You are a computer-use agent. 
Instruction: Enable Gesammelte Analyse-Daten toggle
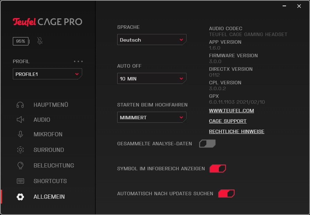[207, 144]
